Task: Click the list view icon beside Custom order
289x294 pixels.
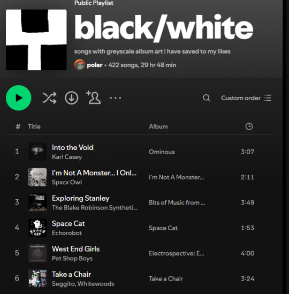Action: point(268,98)
